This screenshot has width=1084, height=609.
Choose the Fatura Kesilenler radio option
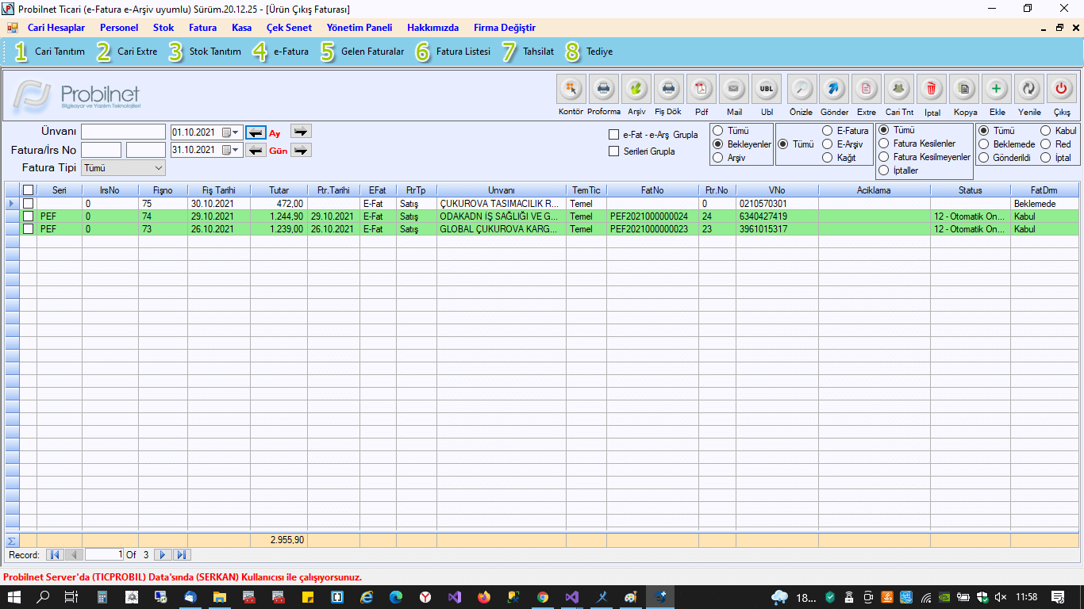click(x=884, y=144)
